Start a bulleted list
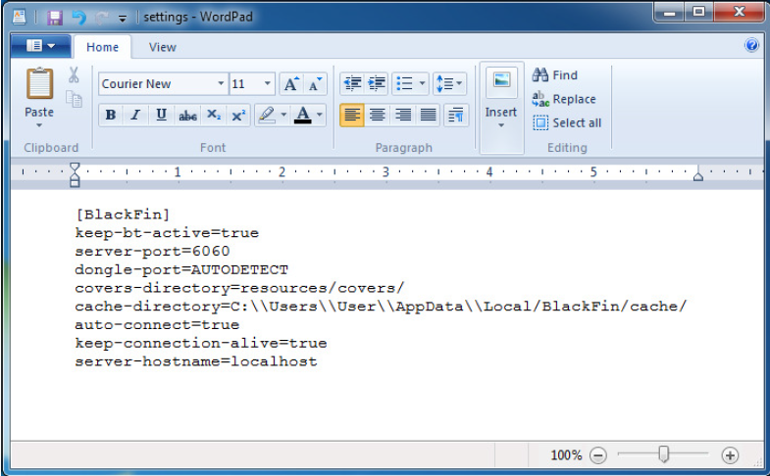Screen dimensions: 770x476 [x=404, y=84]
